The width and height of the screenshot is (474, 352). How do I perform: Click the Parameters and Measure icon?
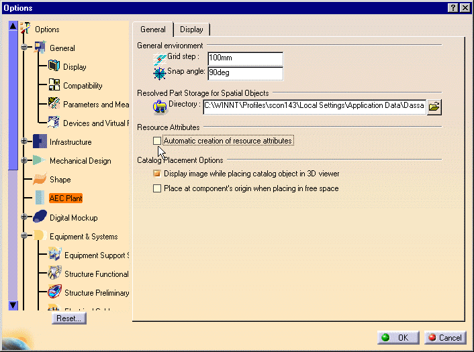click(x=54, y=105)
